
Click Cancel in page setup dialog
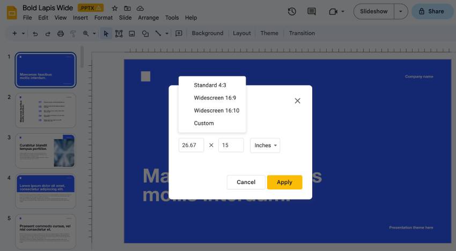click(x=246, y=182)
